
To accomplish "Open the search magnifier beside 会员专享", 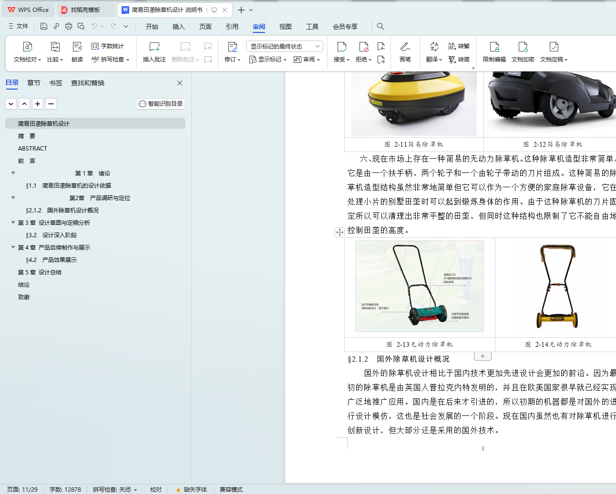I will coord(380,26).
